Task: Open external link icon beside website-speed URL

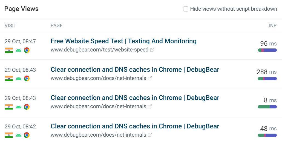Action: [x=152, y=50]
